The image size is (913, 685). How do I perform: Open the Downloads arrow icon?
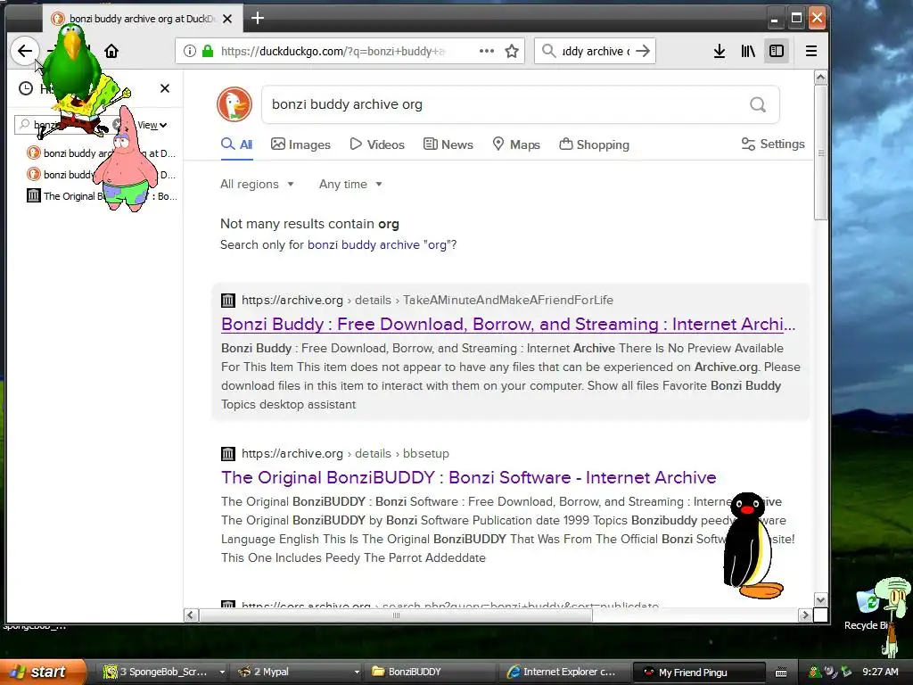(720, 51)
